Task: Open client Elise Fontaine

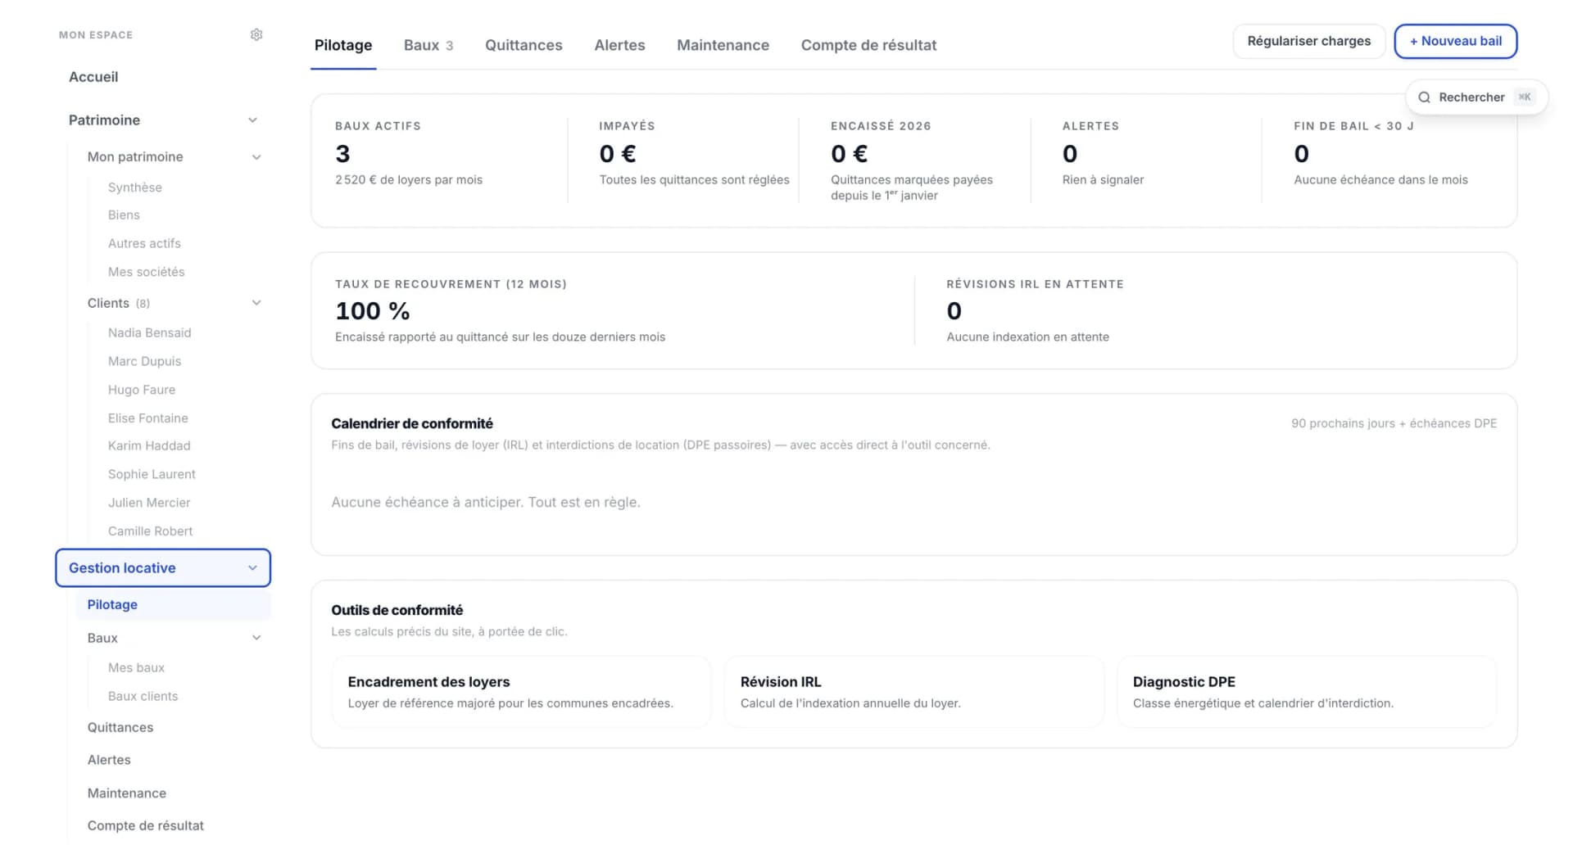Action: point(148,418)
